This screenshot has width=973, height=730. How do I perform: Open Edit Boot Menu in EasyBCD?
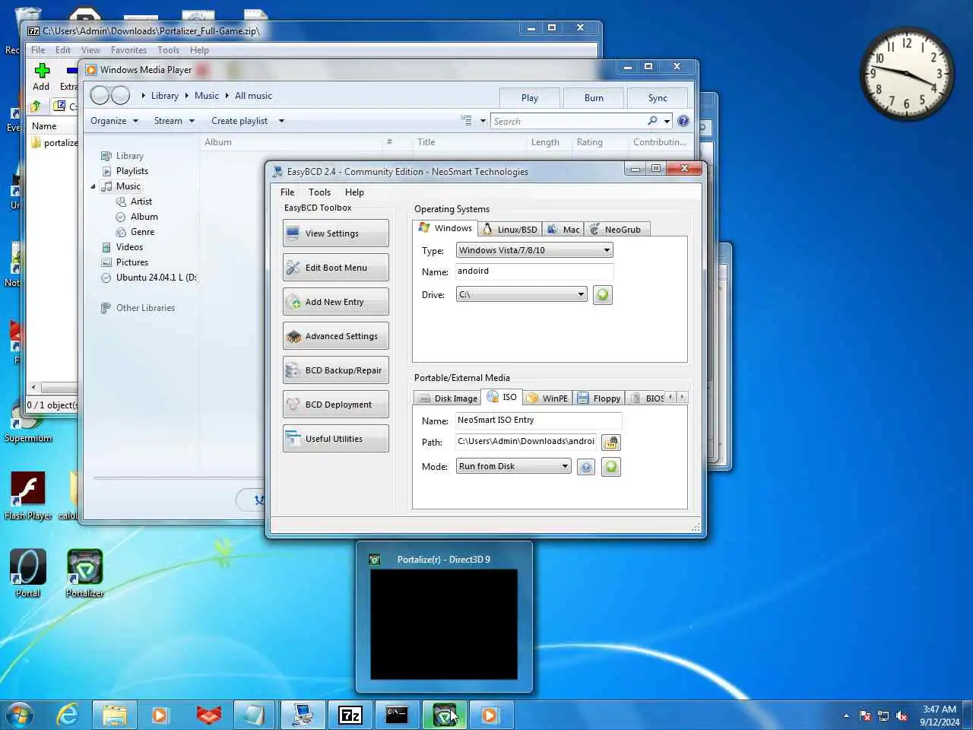click(x=335, y=268)
